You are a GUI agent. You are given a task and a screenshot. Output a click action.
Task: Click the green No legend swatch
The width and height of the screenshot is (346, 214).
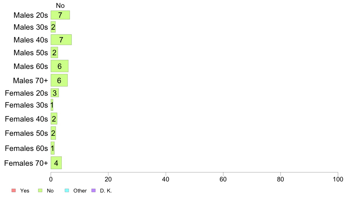[40, 190]
